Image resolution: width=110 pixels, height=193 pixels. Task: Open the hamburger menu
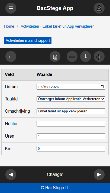(x=11, y=8)
